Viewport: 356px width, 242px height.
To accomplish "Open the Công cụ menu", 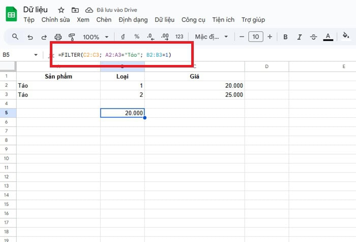I will [193, 20].
